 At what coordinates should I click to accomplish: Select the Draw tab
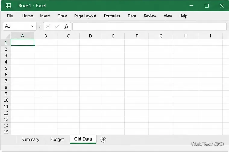click(62, 16)
